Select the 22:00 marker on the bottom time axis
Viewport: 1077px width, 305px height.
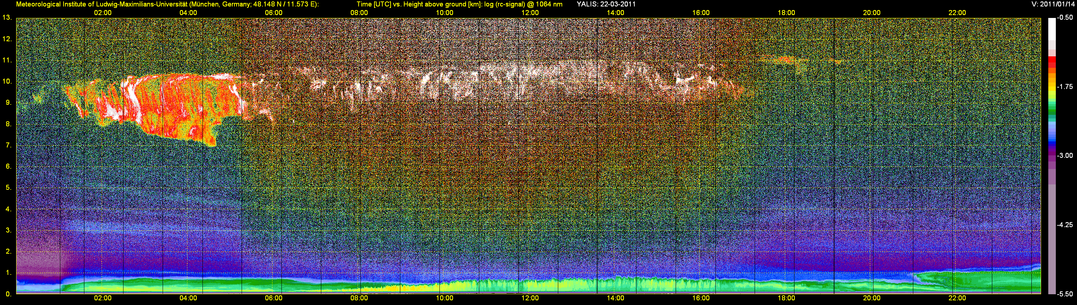pyautogui.click(x=957, y=298)
